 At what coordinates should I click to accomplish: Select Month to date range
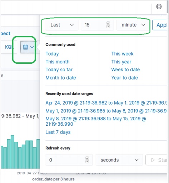tap(61, 78)
